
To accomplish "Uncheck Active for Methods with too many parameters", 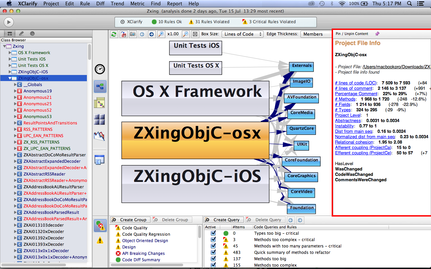I will (213, 246).
